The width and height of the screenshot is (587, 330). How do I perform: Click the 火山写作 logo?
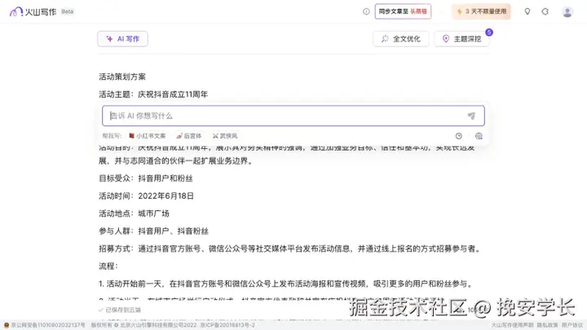(33, 11)
